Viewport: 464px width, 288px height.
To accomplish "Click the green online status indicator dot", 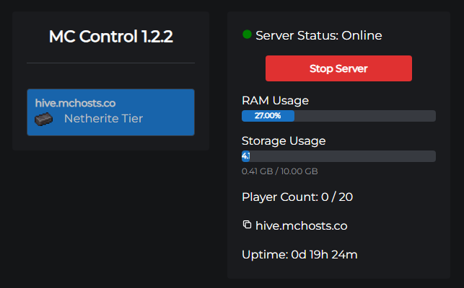I will pos(247,35).
